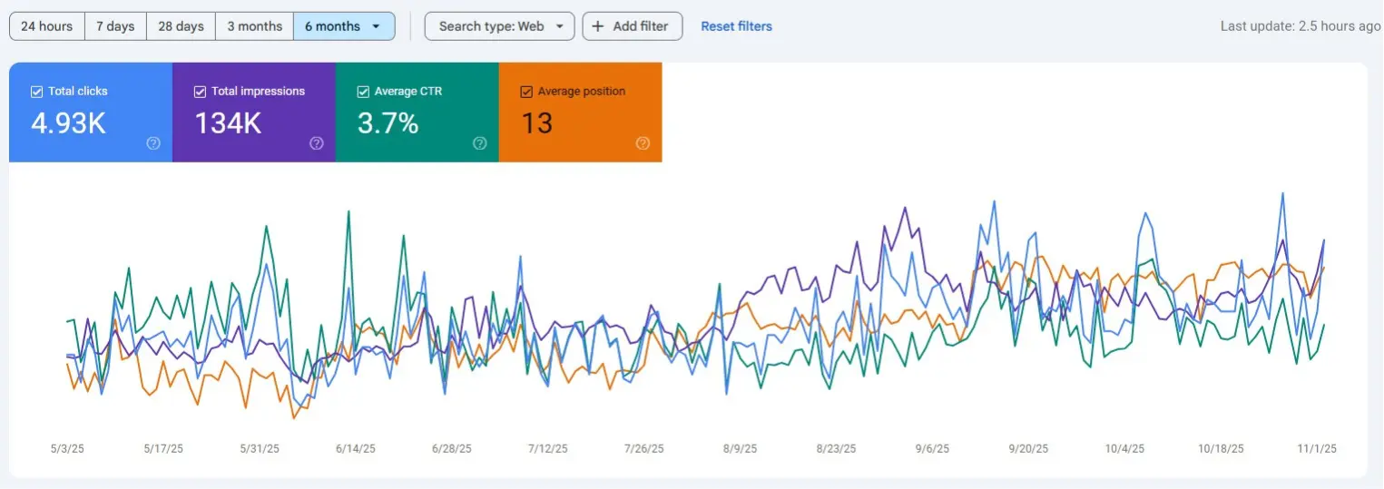Click the 6/14/25 date label on axis

coord(355,449)
